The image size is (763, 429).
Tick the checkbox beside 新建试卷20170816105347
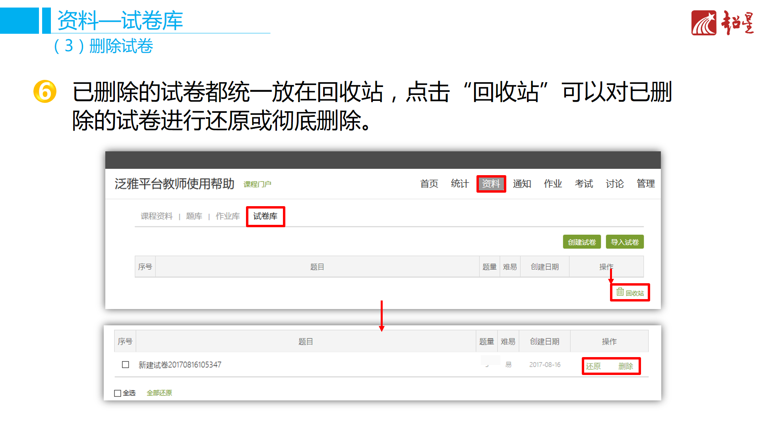(126, 365)
